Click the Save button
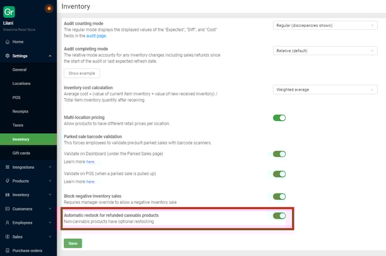Screen dimensions: 386x256 pos(73,243)
